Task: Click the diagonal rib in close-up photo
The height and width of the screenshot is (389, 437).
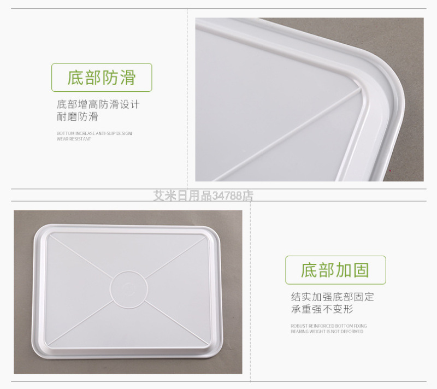Action: (287, 134)
